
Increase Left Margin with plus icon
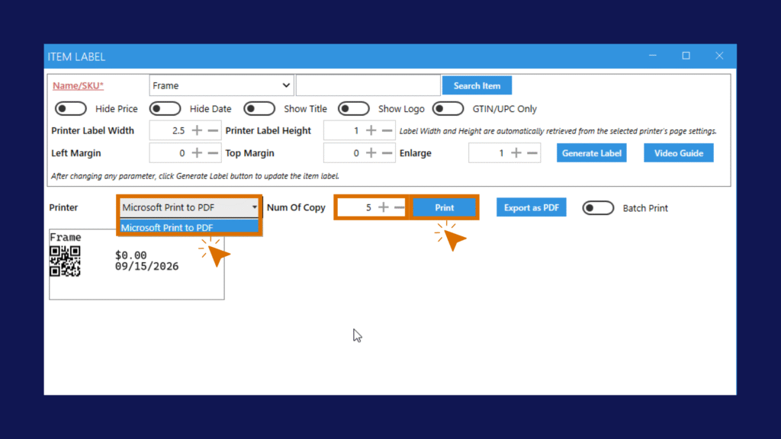point(198,152)
